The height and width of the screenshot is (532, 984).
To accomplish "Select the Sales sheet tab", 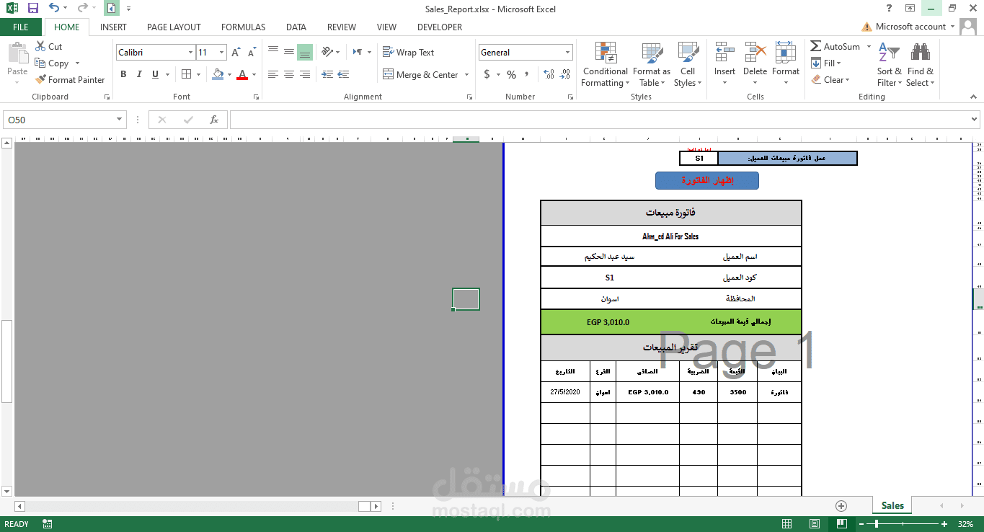I will [892, 505].
